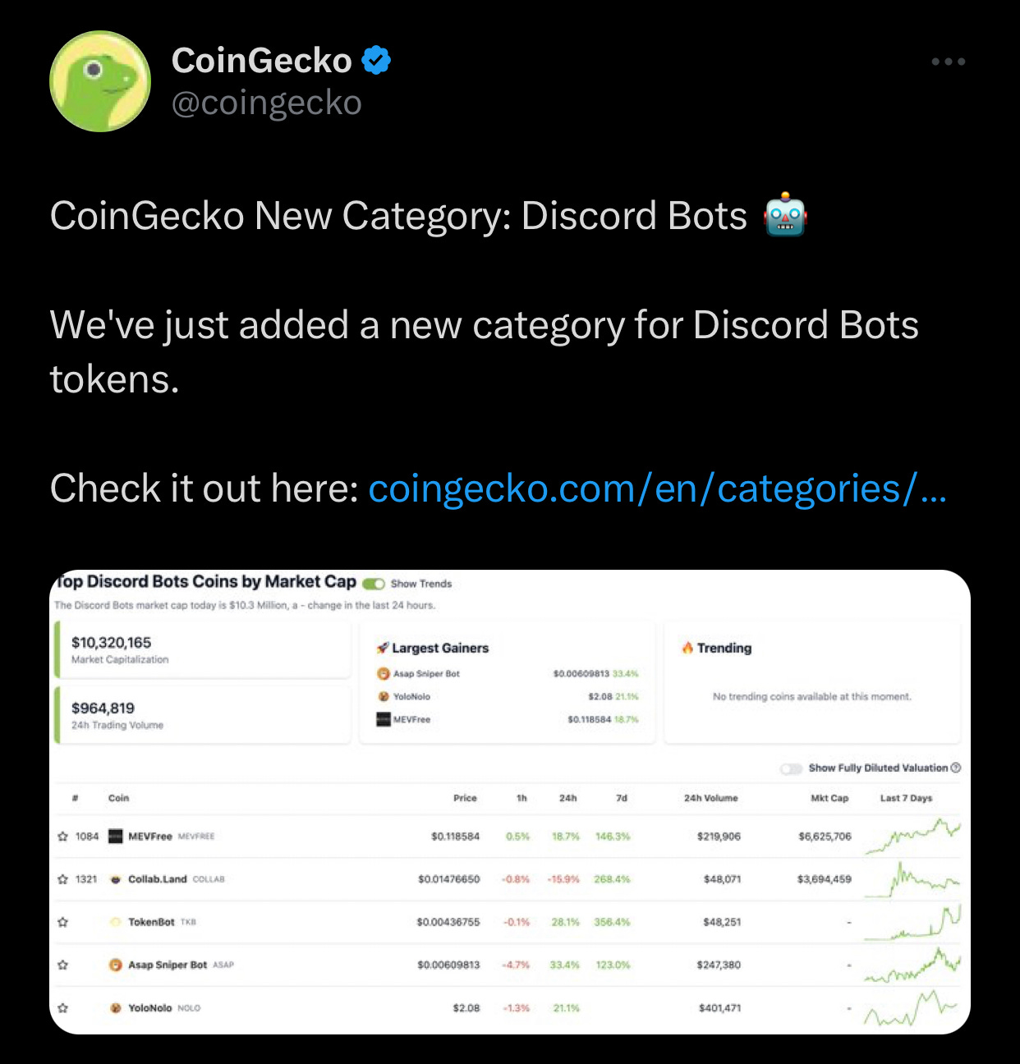
Task: Star the Asap Sniper Bot row
Action: pyautogui.click(x=62, y=965)
